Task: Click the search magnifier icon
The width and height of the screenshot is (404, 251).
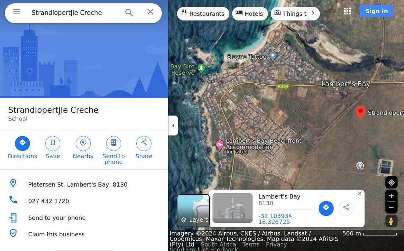Action: click(x=129, y=12)
